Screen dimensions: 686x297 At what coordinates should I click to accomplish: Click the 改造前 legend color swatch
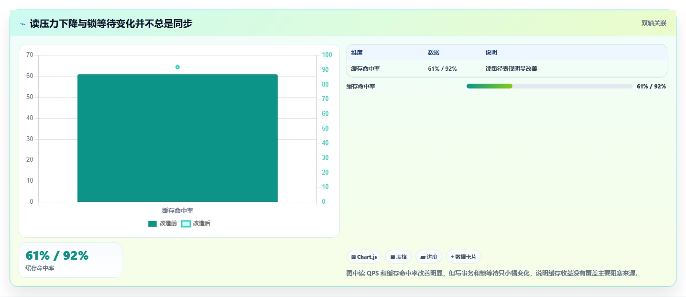tap(152, 223)
